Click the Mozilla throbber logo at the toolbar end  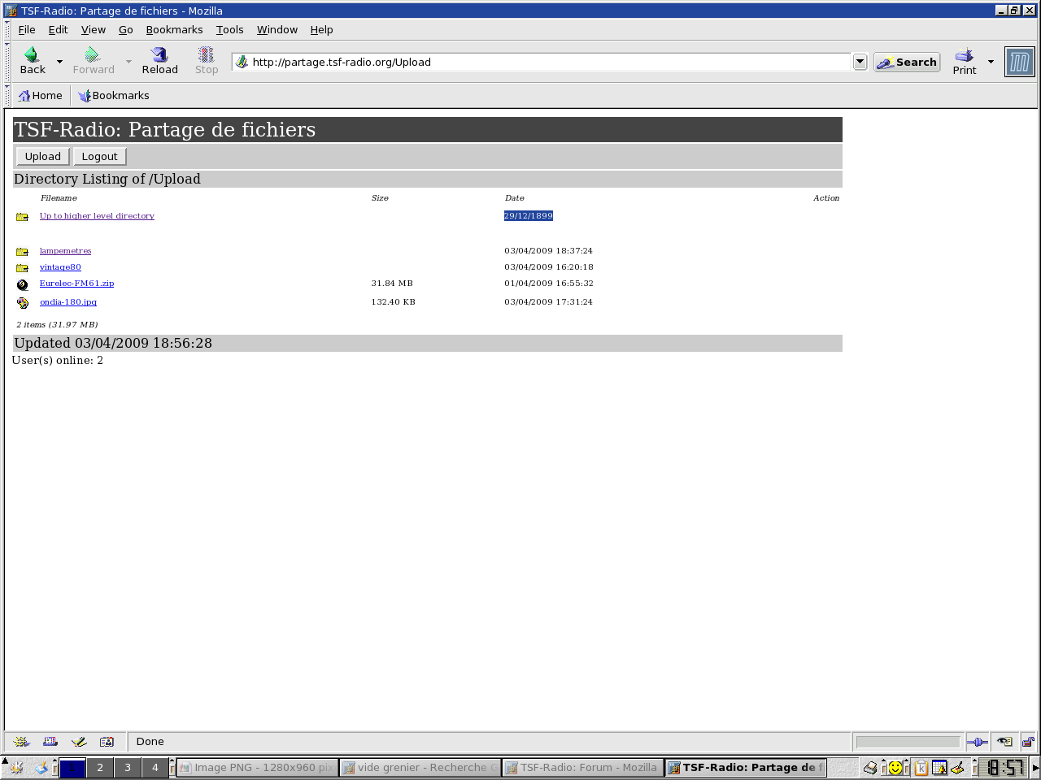tap(1020, 62)
